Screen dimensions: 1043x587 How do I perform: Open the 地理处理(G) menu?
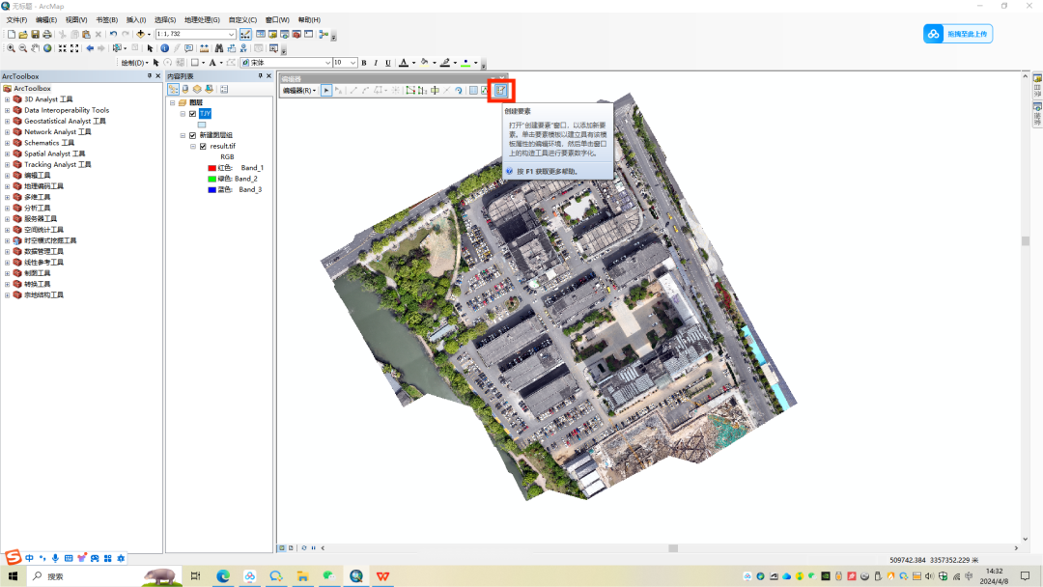point(202,20)
